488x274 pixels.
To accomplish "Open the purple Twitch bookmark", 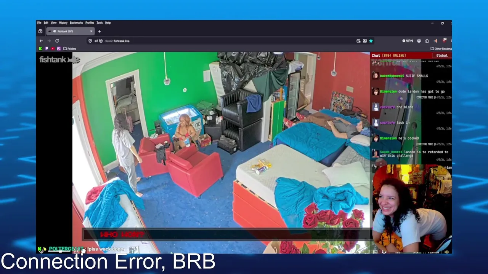I will [47, 49].
